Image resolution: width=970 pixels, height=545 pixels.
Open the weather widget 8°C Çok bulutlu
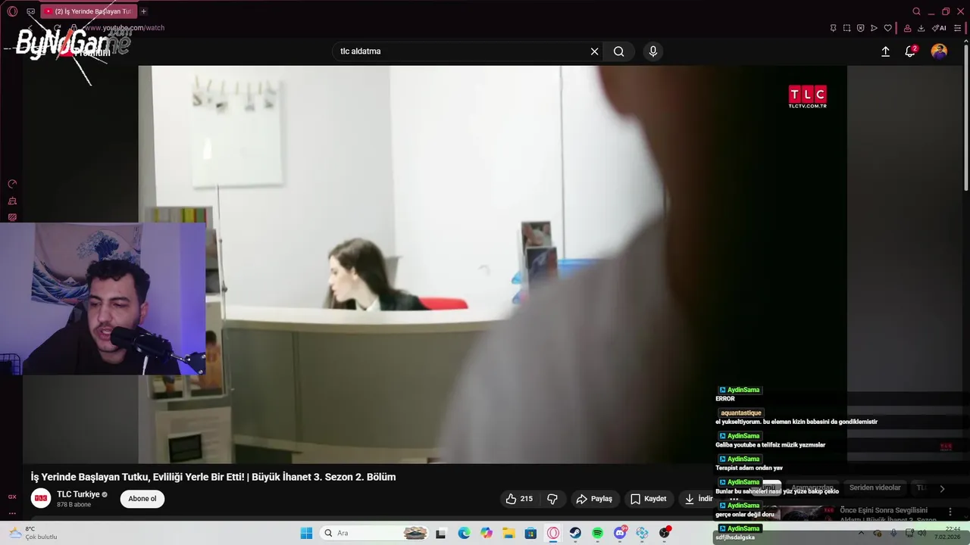[34, 533]
